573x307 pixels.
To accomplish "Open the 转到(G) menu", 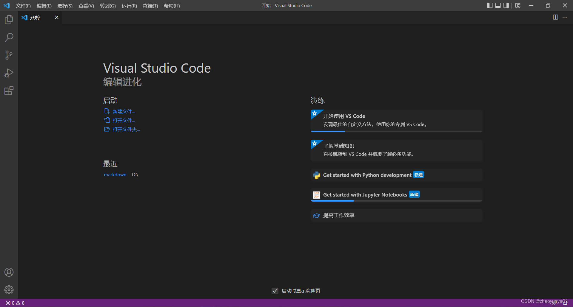I will point(108,6).
